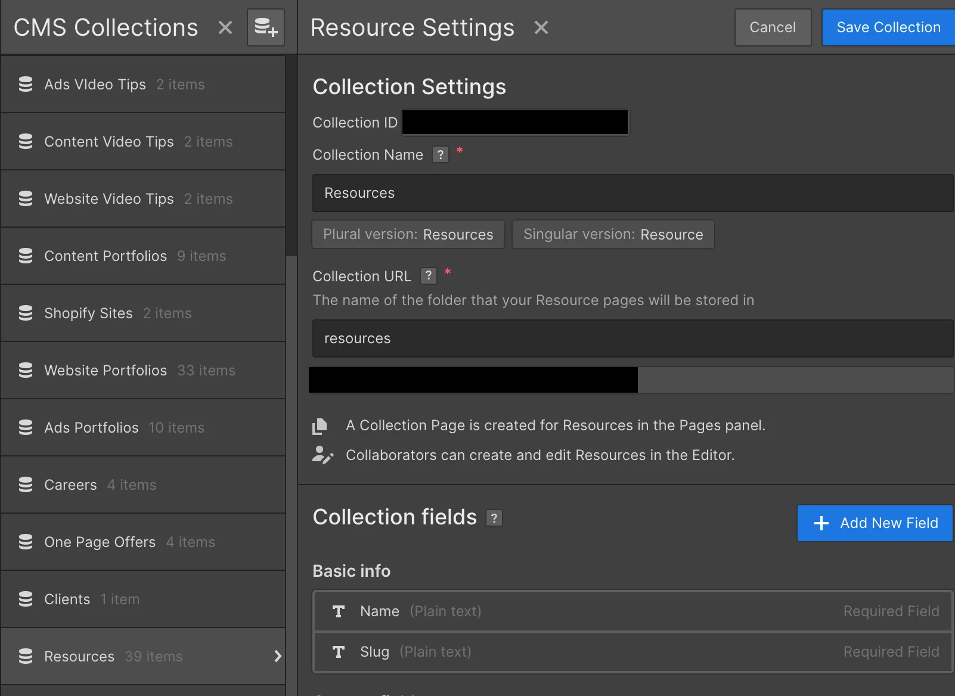This screenshot has width=955, height=696.
Task: Click the text type icon for Name field
Action: tap(339, 611)
